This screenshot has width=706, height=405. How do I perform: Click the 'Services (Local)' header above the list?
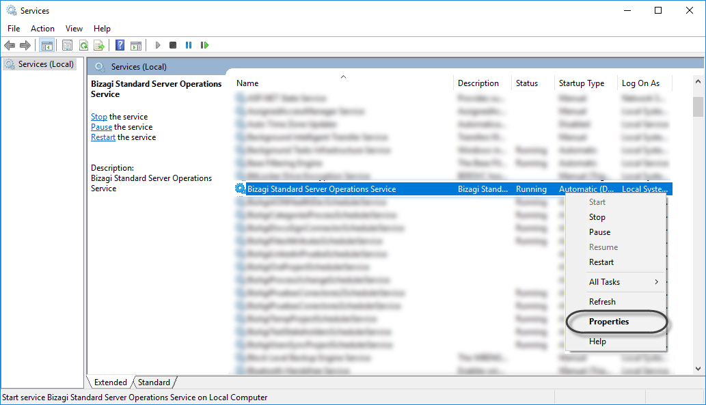(139, 67)
